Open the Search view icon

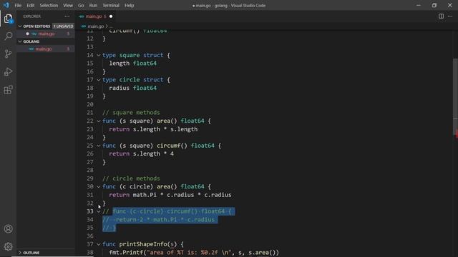(8, 36)
